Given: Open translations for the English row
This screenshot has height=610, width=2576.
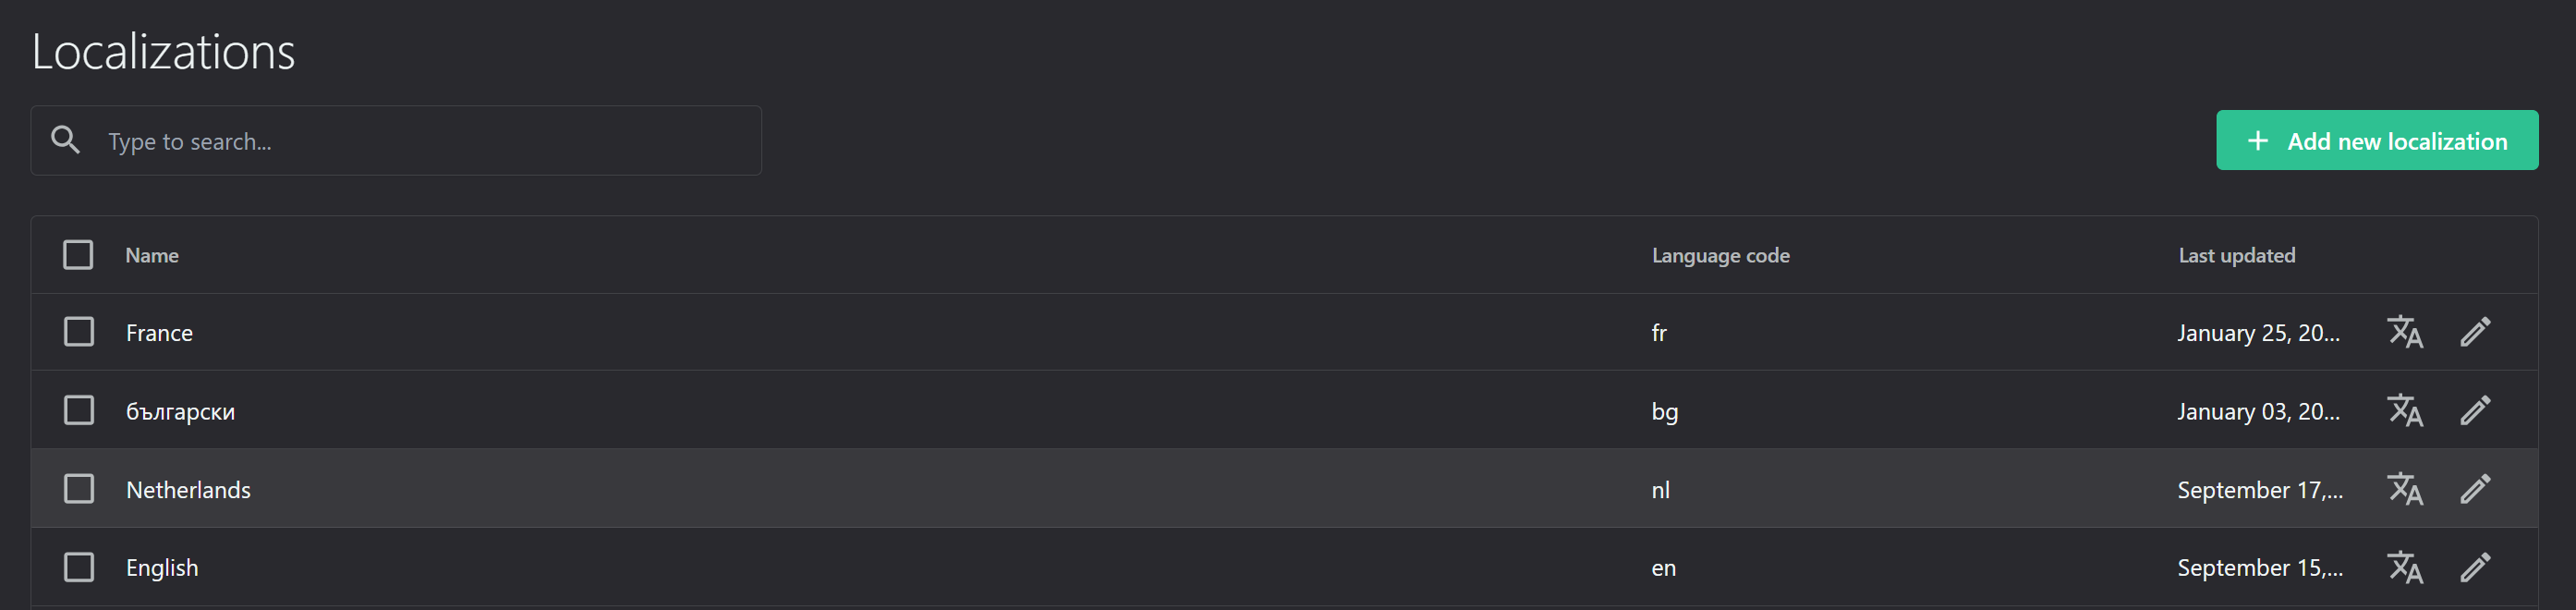Looking at the screenshot, I should pyautogui.click(x=2405, y=567).
